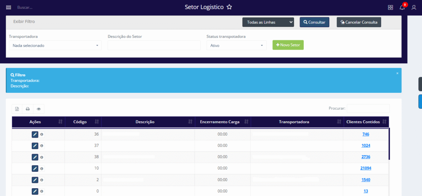Show info for sector code 38
The width and height of the screenshot is (422, 196).
[42, 157]
